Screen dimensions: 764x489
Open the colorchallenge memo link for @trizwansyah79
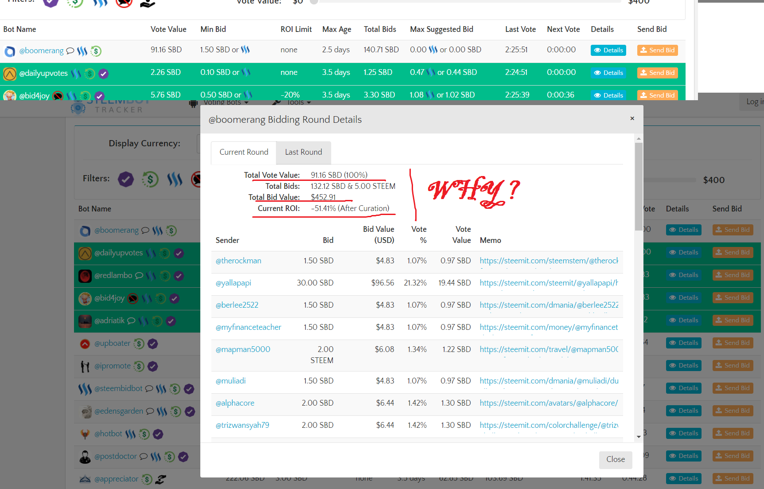(x=549, y=425)
